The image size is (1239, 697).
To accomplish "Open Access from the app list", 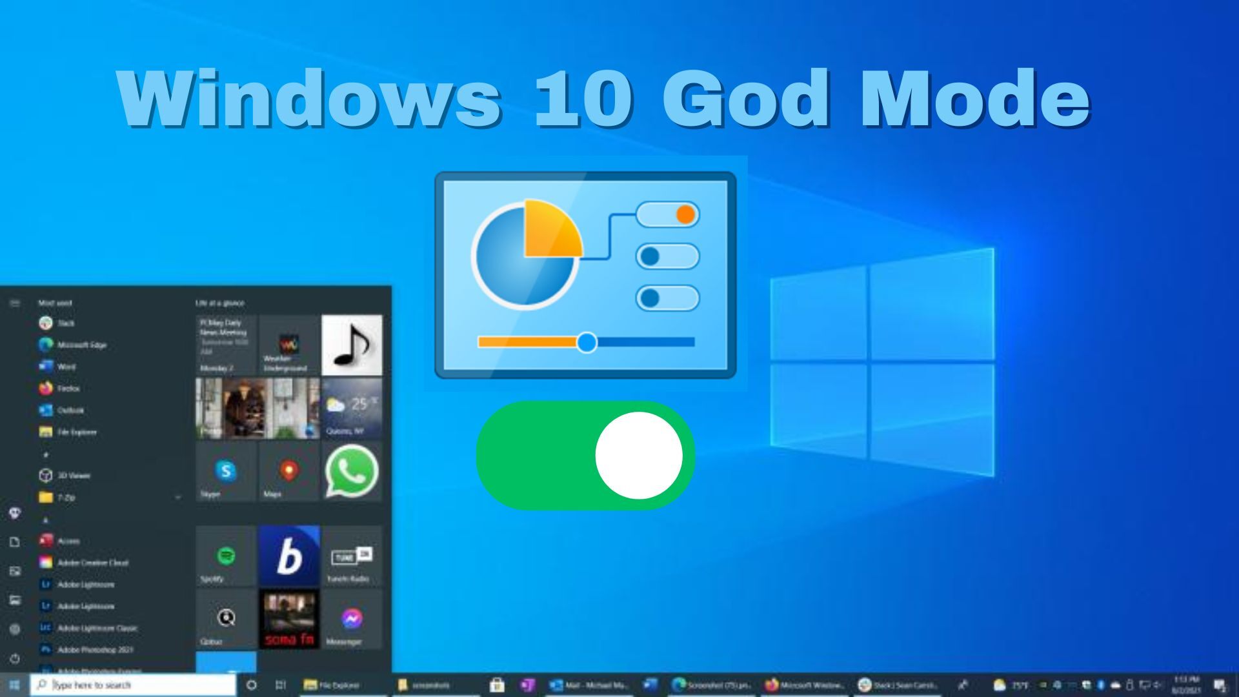I will pos(59,541).
